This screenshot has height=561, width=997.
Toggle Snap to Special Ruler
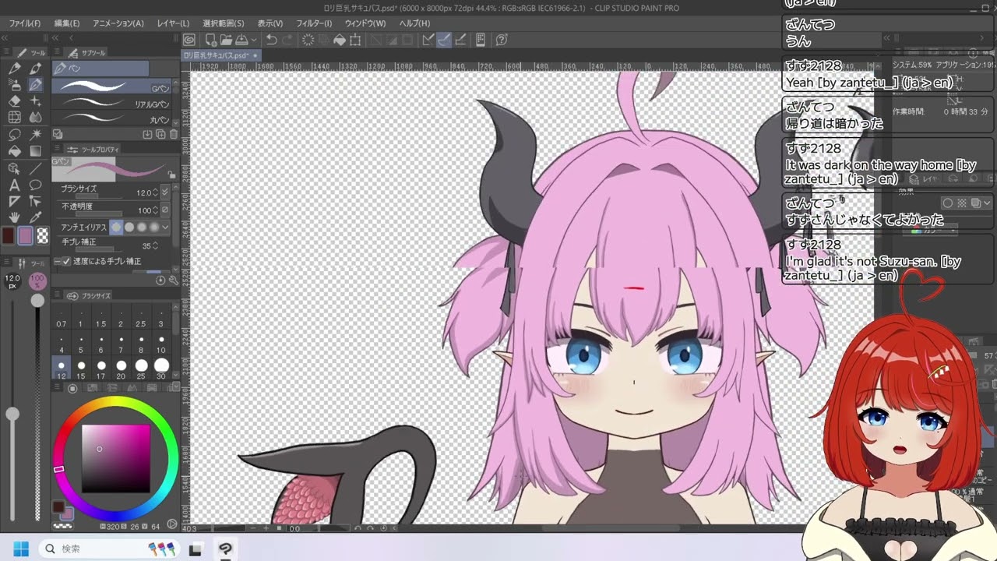point(444,40)
